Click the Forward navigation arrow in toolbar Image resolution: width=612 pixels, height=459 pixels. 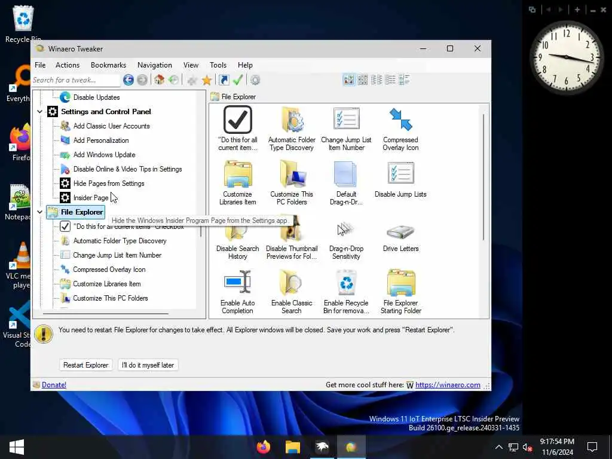142,80
